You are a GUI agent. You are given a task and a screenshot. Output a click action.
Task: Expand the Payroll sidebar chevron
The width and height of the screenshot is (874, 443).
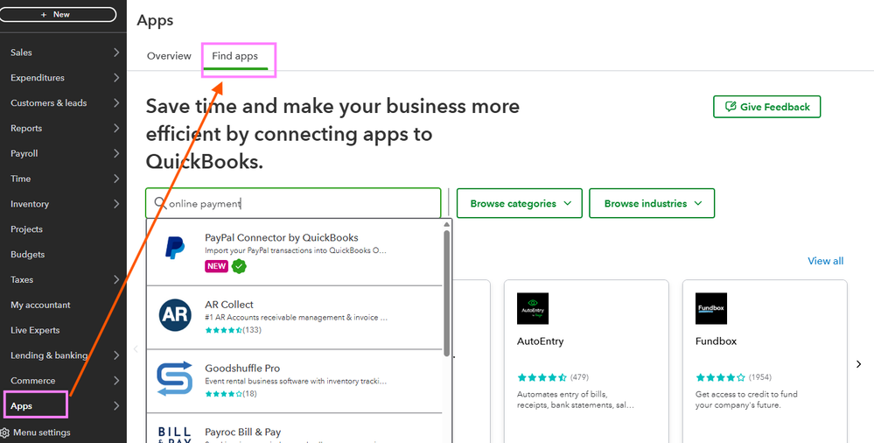(x=116, y=153)
